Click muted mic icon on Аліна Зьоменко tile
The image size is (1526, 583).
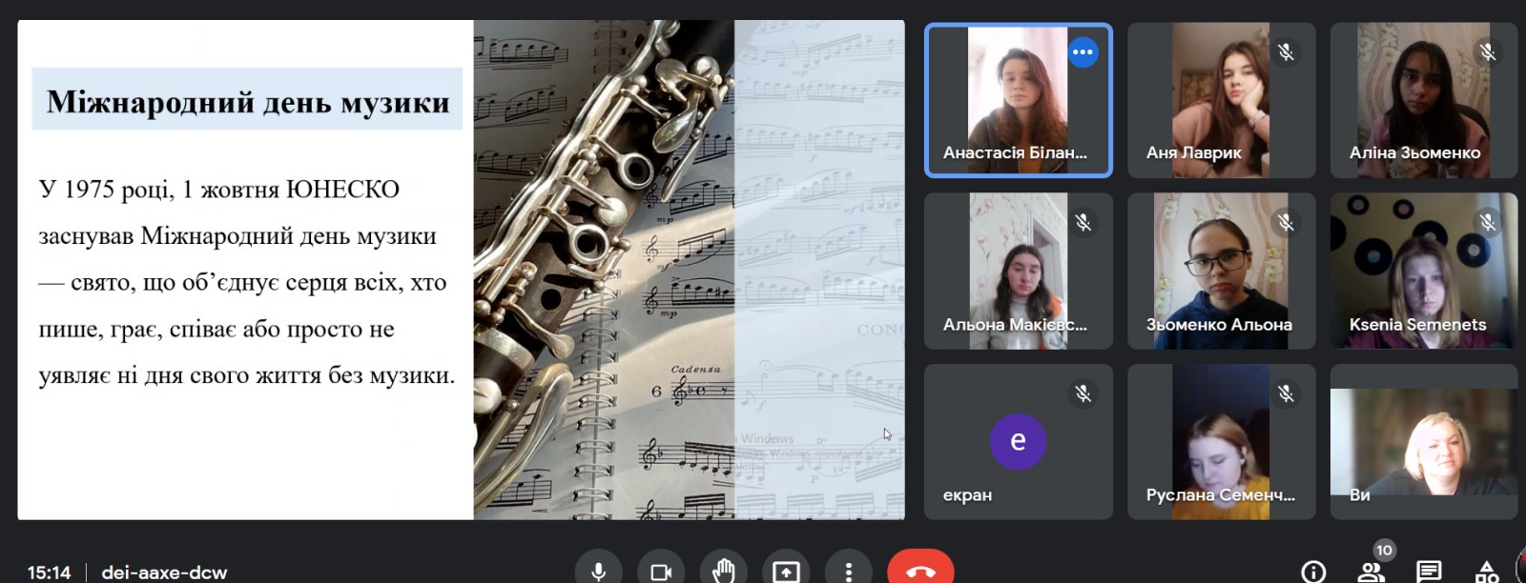point(1488,52)
